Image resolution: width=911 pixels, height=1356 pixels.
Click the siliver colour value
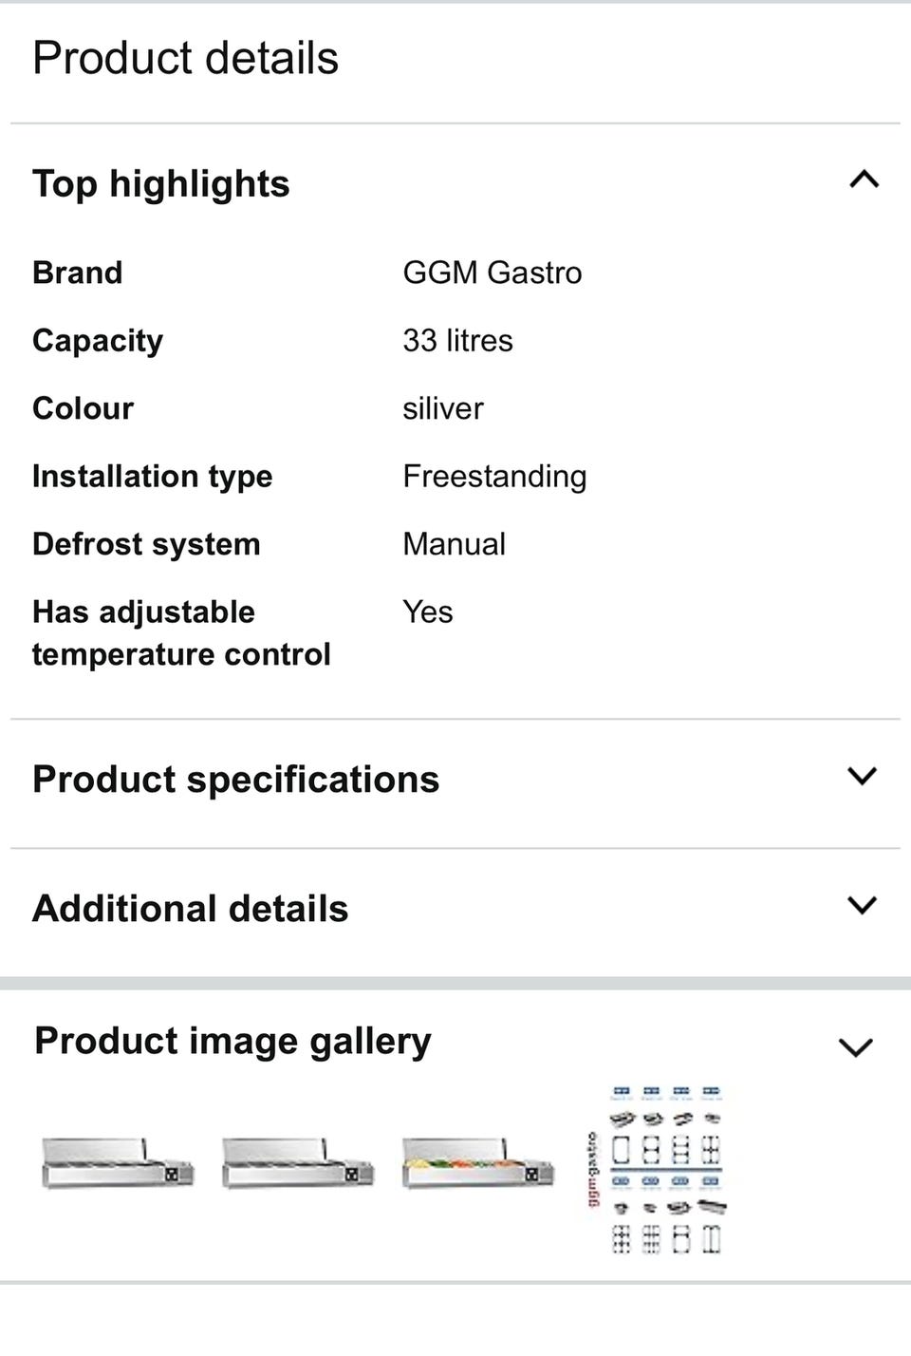(442, 408)
